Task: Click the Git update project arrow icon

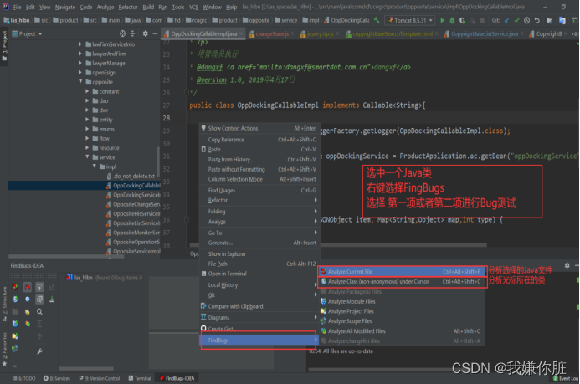Action: [x=506, y=20]
